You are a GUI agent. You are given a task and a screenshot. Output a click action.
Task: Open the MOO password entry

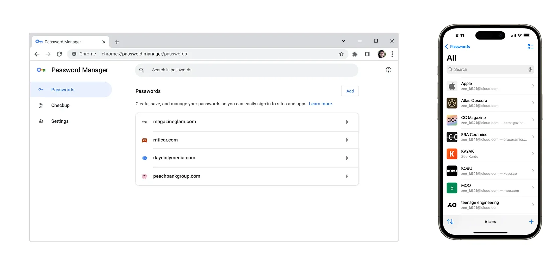490,188
